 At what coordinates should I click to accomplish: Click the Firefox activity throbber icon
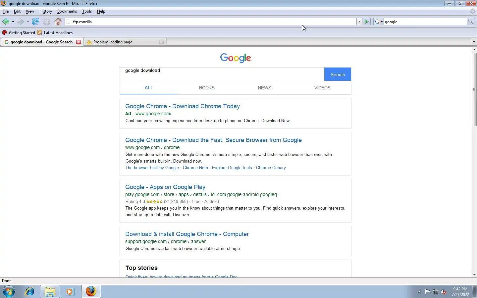coord(473,11)
